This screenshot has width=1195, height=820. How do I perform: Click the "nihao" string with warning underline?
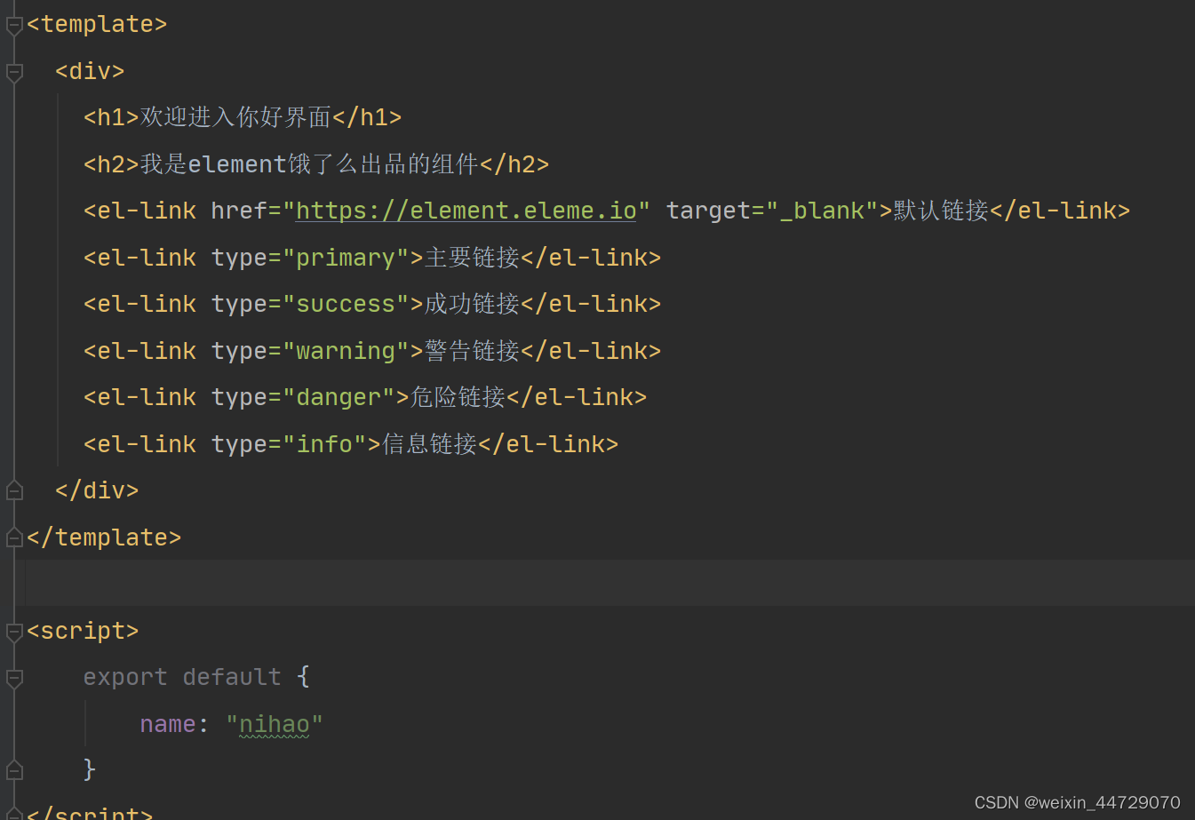click(x=275, y=724)
